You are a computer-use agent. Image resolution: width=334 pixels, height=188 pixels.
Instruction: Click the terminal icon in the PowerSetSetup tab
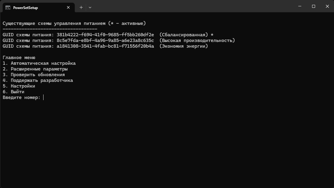(x=8, y=7)
